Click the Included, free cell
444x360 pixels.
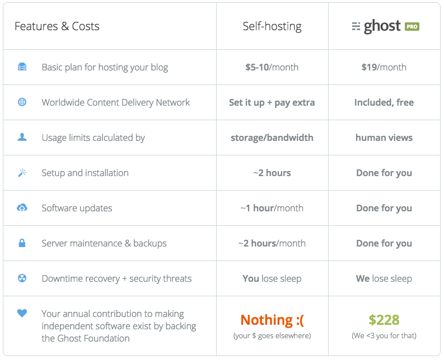click(384, 102)
